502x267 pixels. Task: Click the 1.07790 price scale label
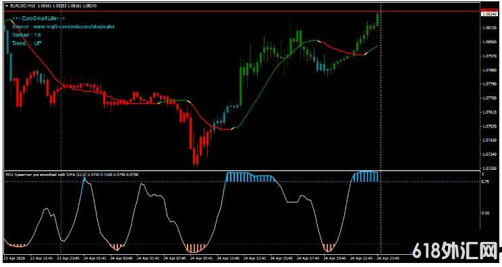(490, 84)
